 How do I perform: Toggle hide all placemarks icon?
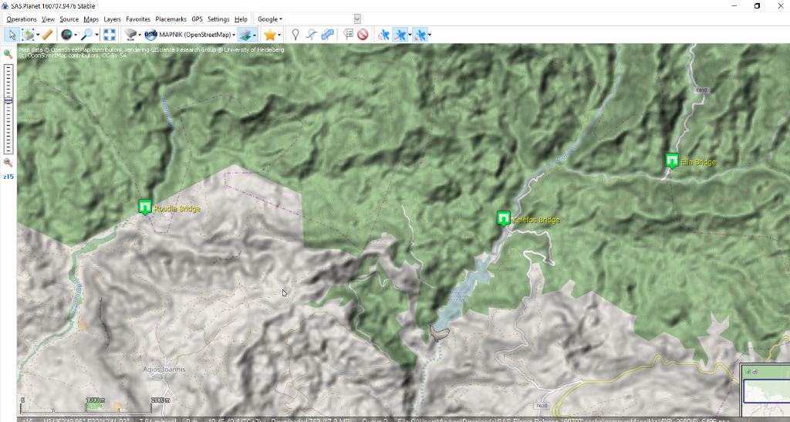[363, 35]
